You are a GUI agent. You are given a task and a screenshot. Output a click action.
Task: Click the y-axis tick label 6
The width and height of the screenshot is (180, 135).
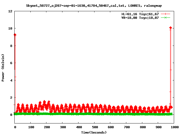pyautogui.click(x=11, y=63)
